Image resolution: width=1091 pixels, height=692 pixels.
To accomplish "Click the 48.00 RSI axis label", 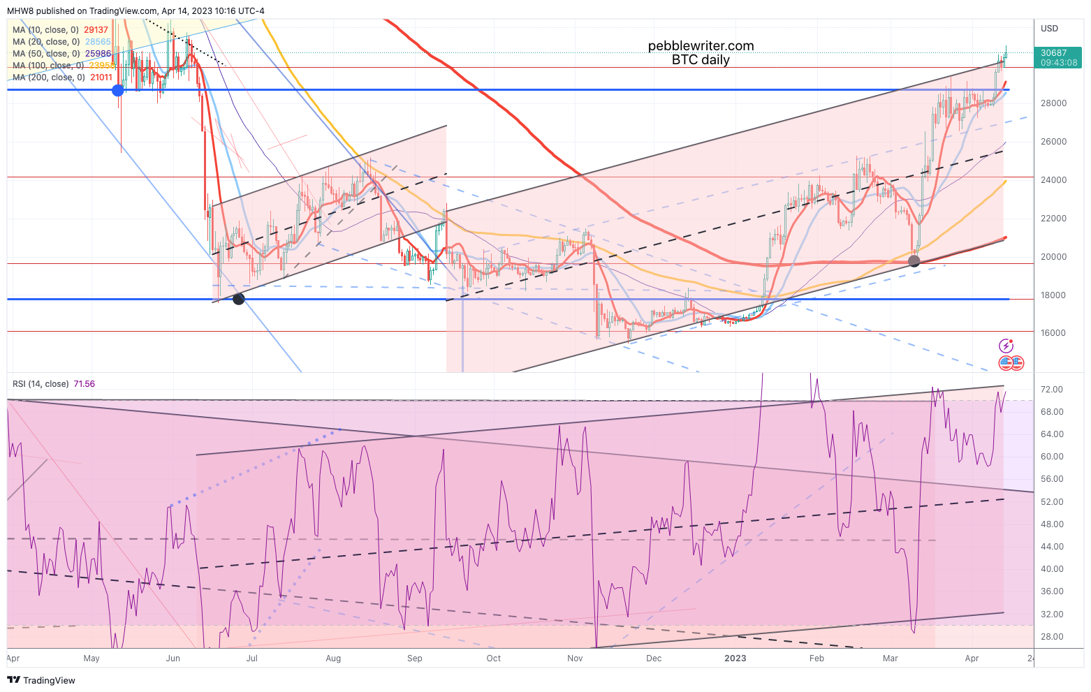I will click(1052, 524).
